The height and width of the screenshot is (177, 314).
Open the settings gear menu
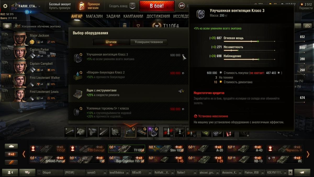tap(5, 6)
